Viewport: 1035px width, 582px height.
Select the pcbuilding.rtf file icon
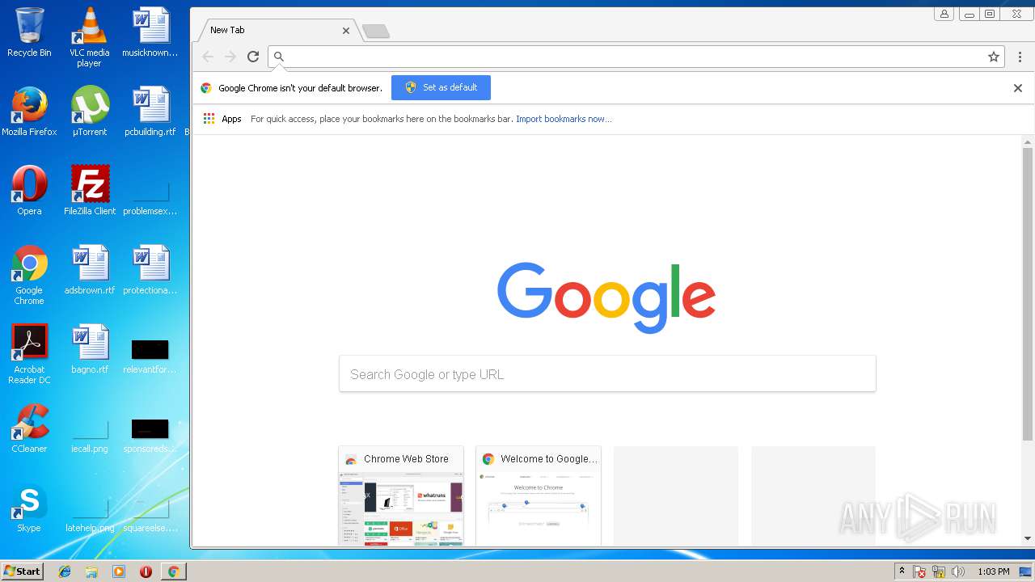150,112
